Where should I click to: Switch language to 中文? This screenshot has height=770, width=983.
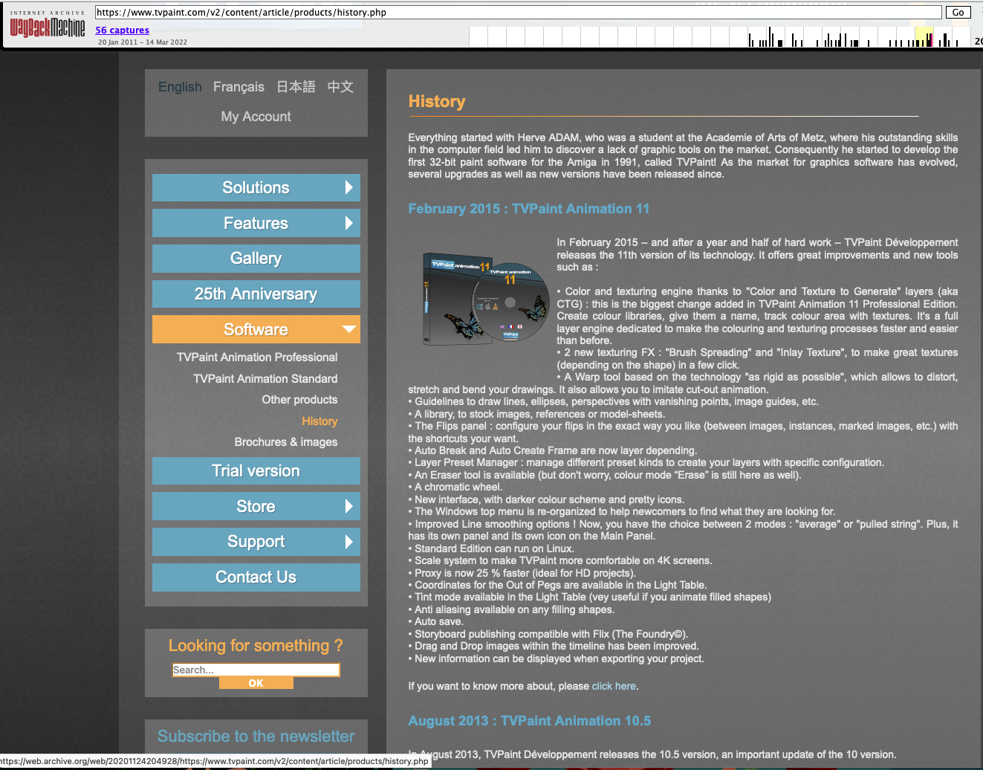pos(340,87)
